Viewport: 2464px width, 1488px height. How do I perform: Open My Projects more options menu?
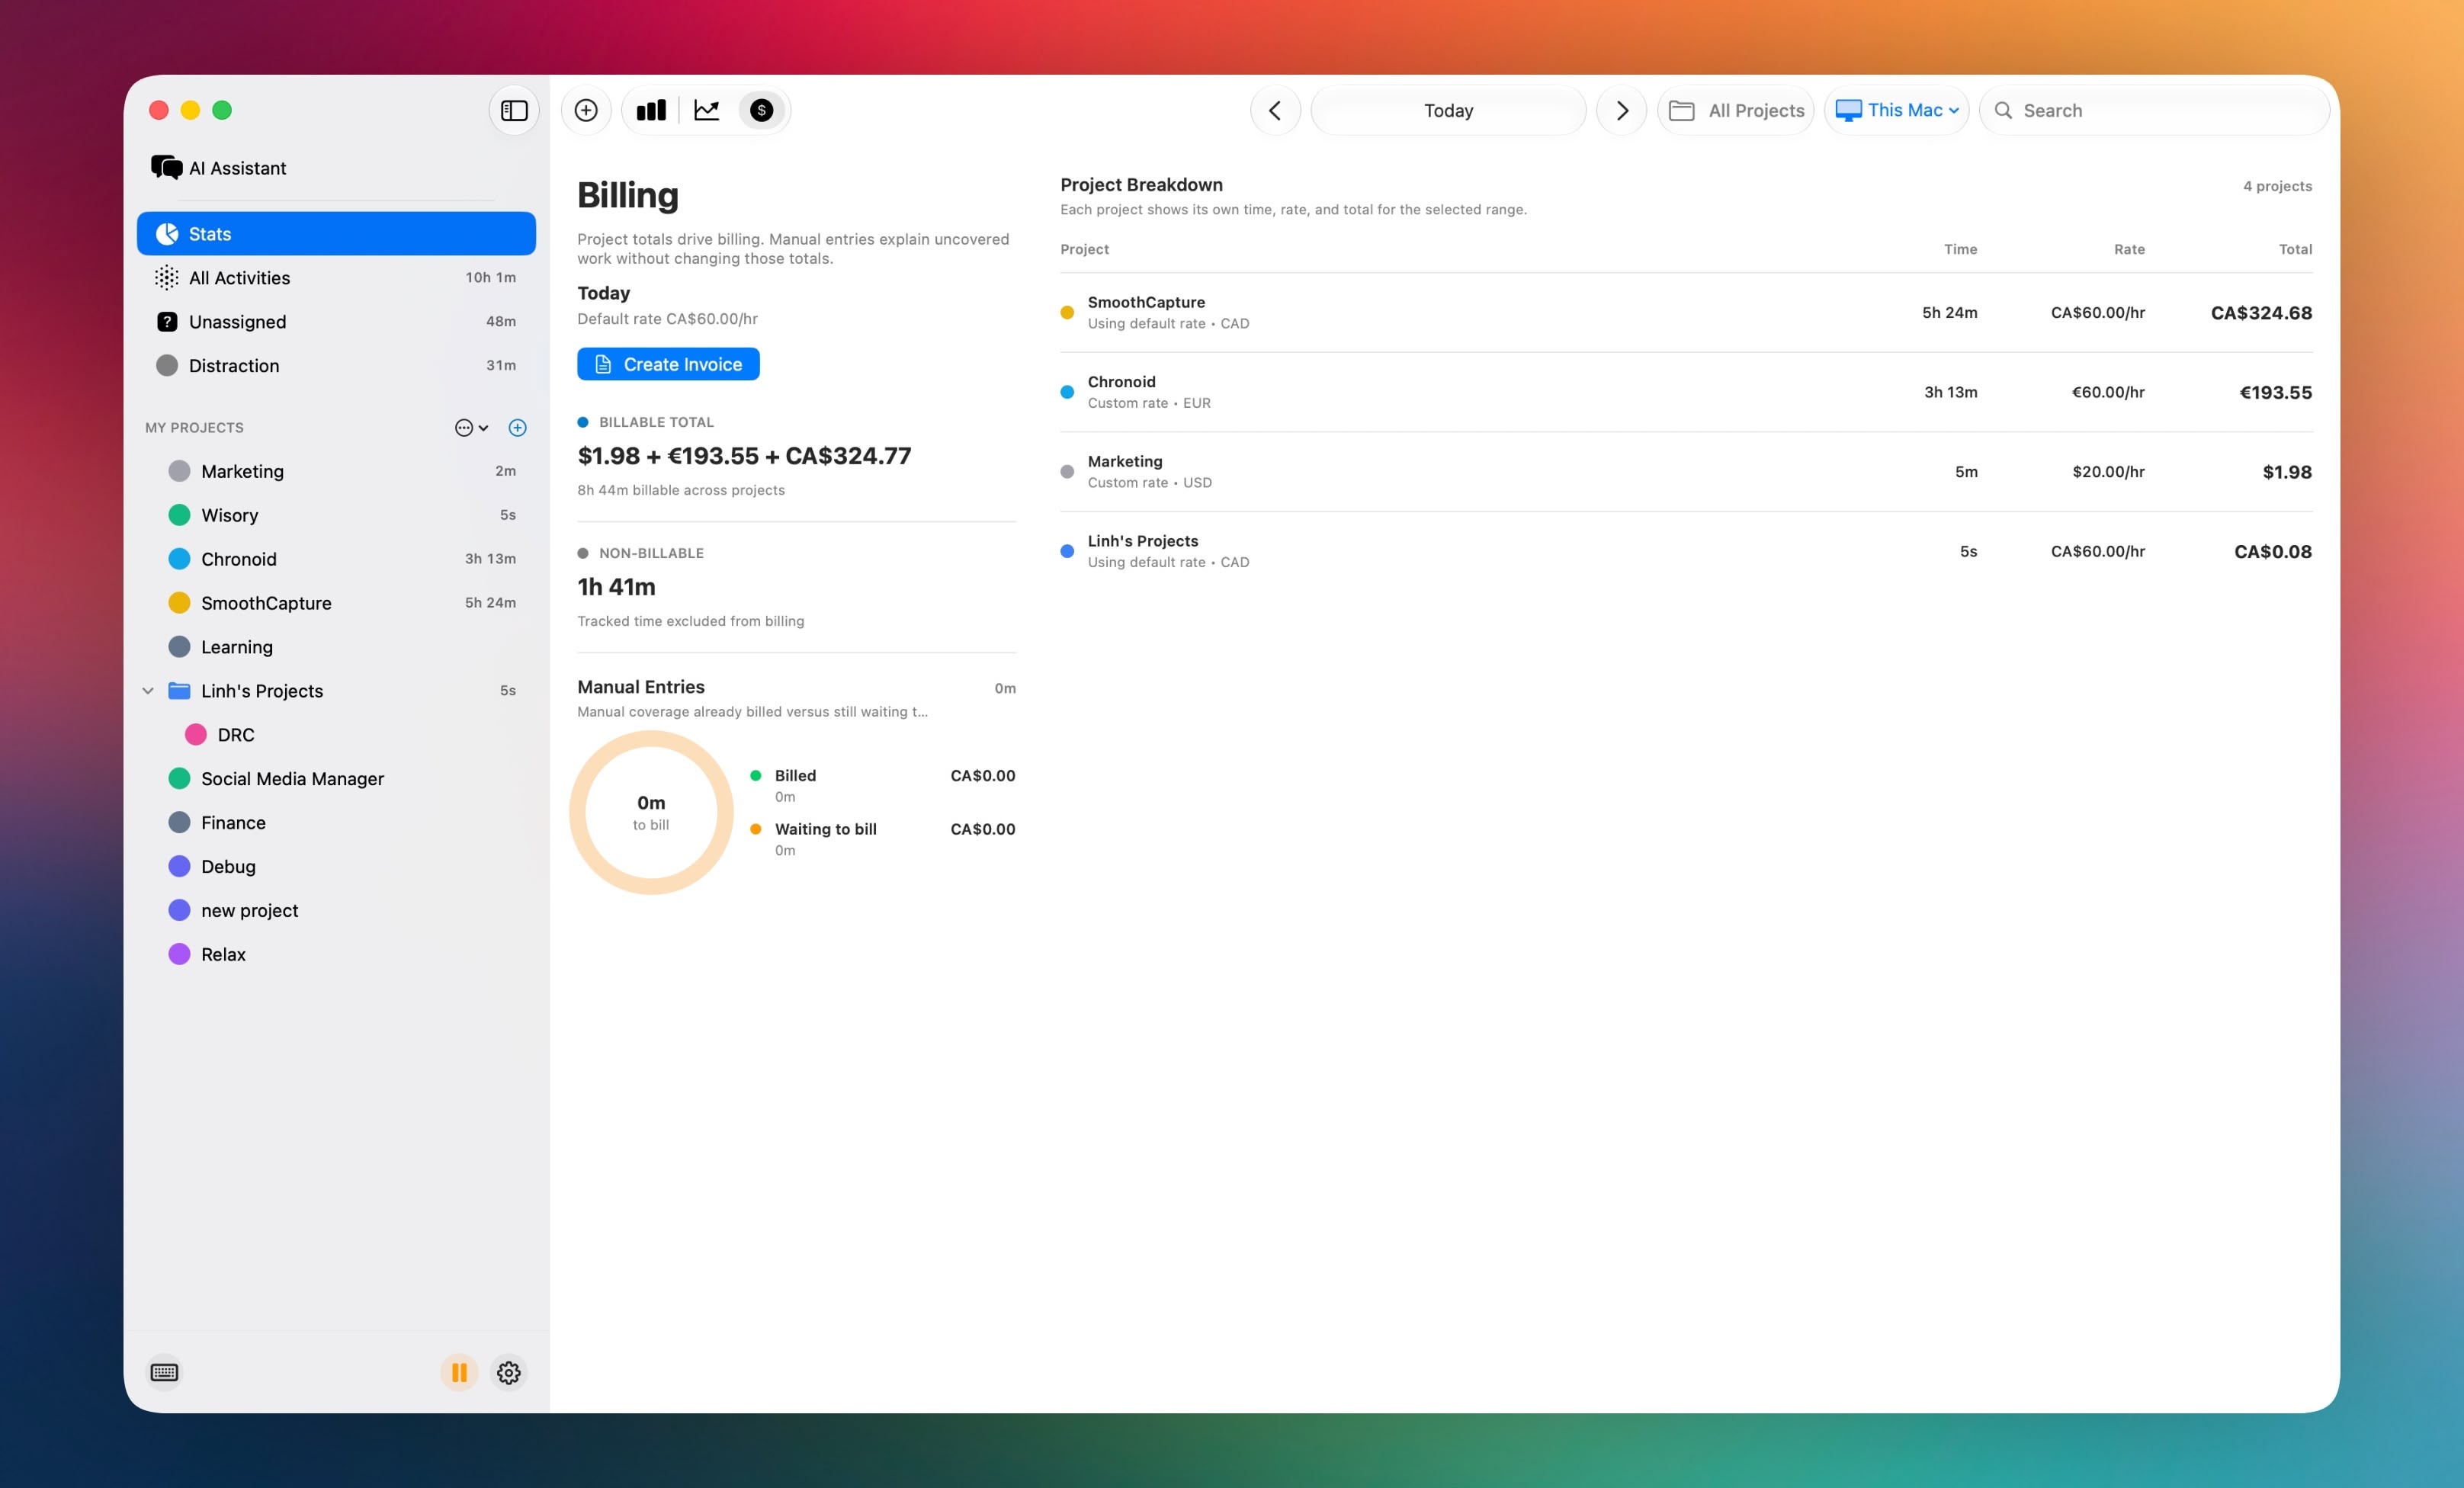471,427
